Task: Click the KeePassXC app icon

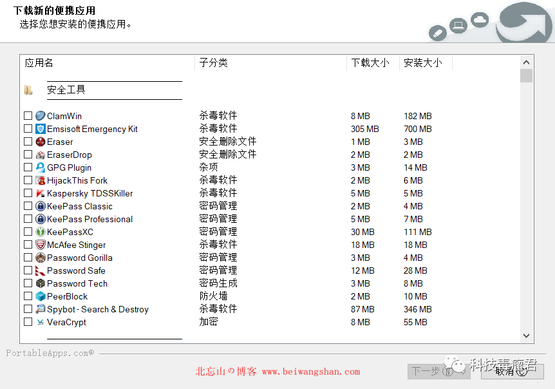Action: 39,232
